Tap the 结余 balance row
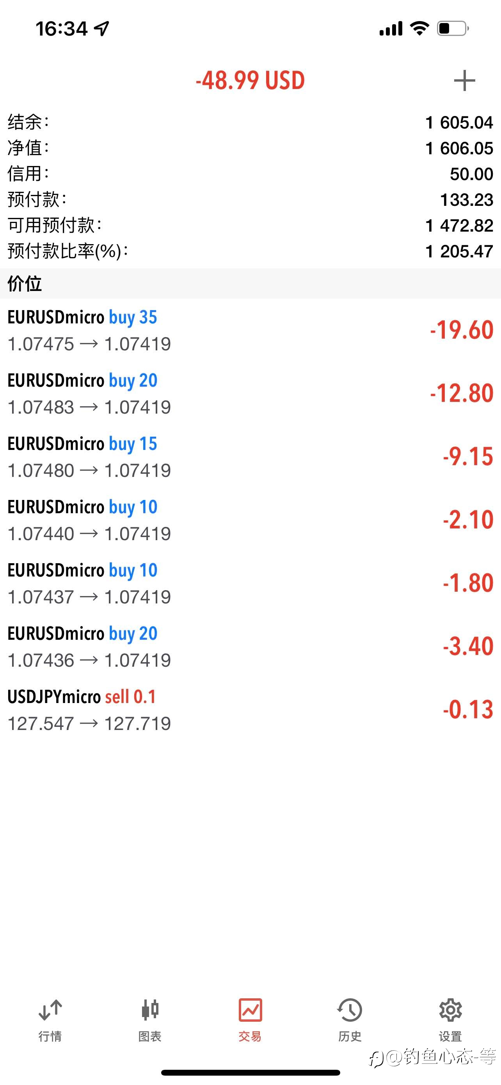The image size is (501, 1085). 250,123
